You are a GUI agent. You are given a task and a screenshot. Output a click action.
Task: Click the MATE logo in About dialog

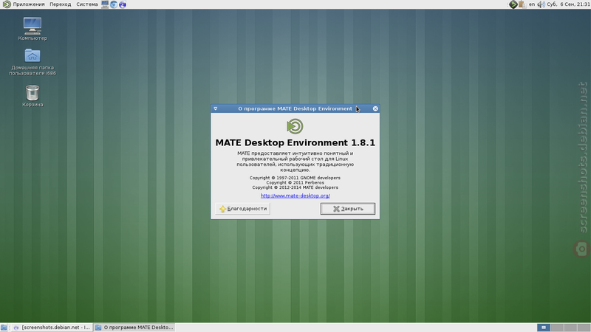tap(295, 126)
